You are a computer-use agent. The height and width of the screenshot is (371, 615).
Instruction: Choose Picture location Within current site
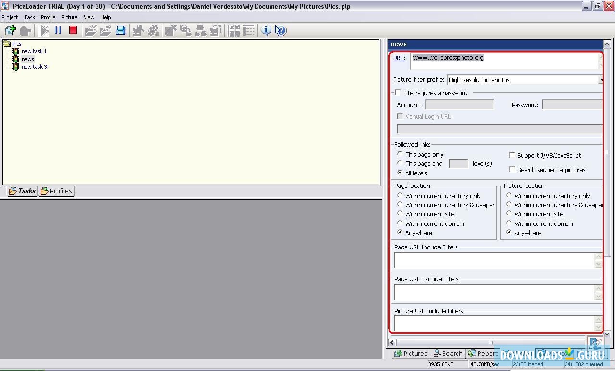509,214
